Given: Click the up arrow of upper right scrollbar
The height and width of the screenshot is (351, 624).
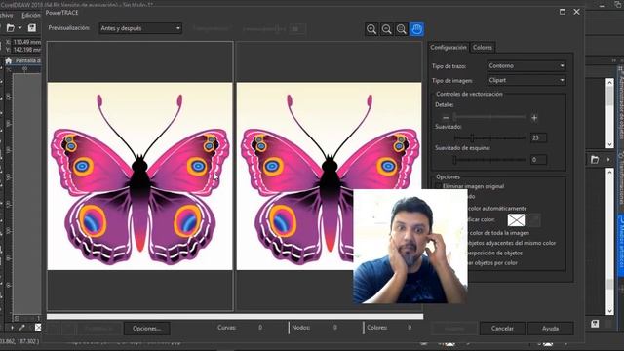Looking at the screenshot, I should (x=609, y=82).
